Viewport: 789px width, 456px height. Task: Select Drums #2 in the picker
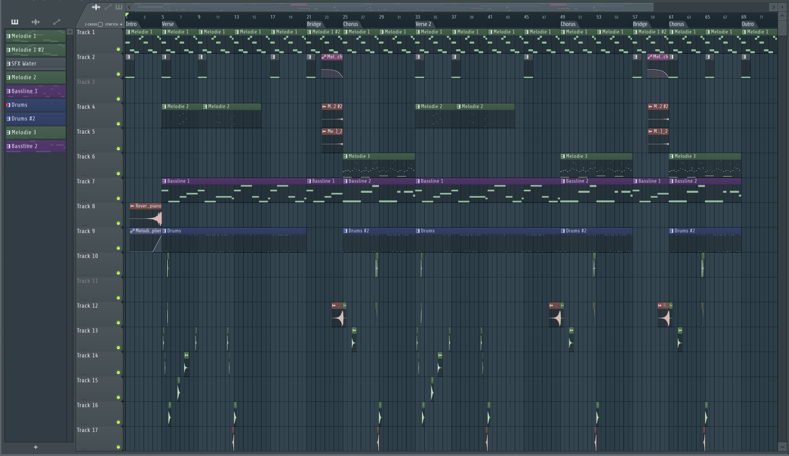point(36,119)
